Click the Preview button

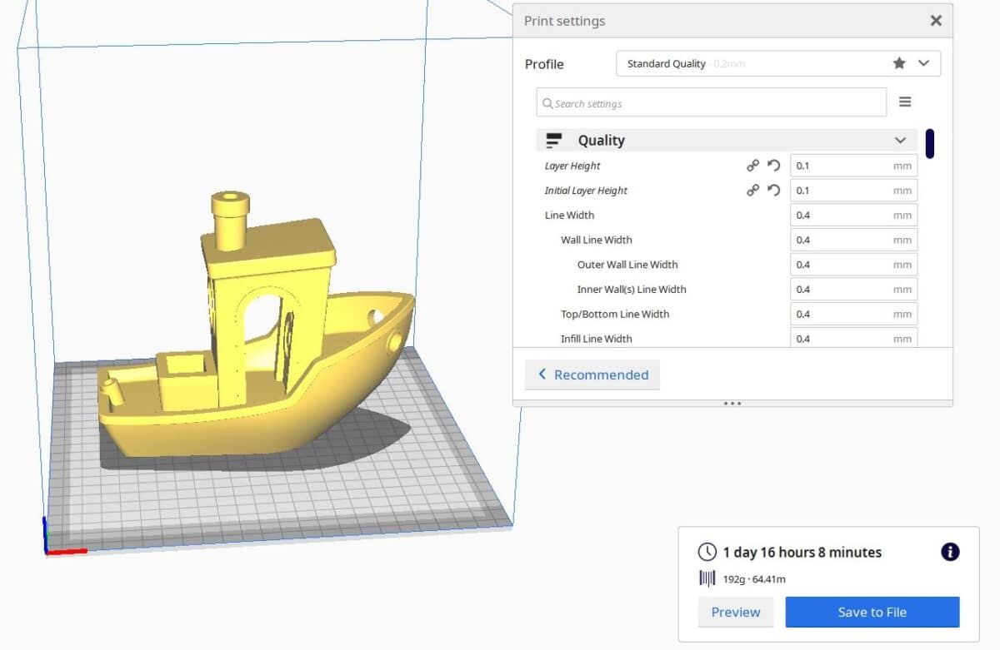(x=736, y=612)
